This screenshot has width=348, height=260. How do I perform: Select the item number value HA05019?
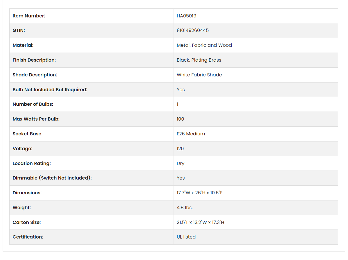[x=186, y=16]
